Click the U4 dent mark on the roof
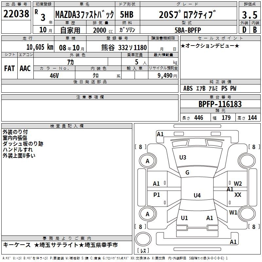The height and width of the screenshot is (262, 262). click(197, 195)
